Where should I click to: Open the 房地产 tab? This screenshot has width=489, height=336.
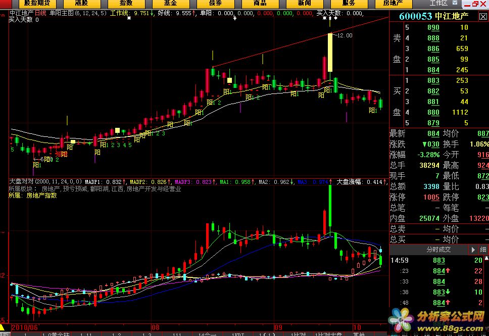(393, 4)
